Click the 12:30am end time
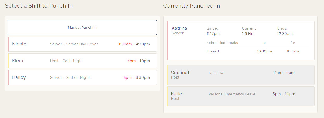The image size is (324, 118). (285, 34)
